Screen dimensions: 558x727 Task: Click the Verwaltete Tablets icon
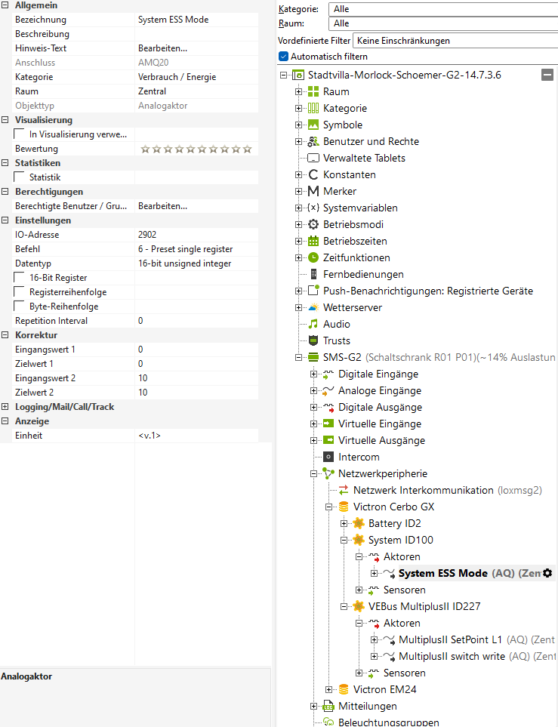(x=313, y=158)
